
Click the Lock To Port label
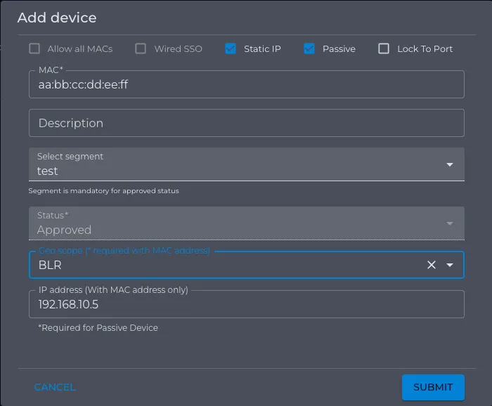point(425,49)
